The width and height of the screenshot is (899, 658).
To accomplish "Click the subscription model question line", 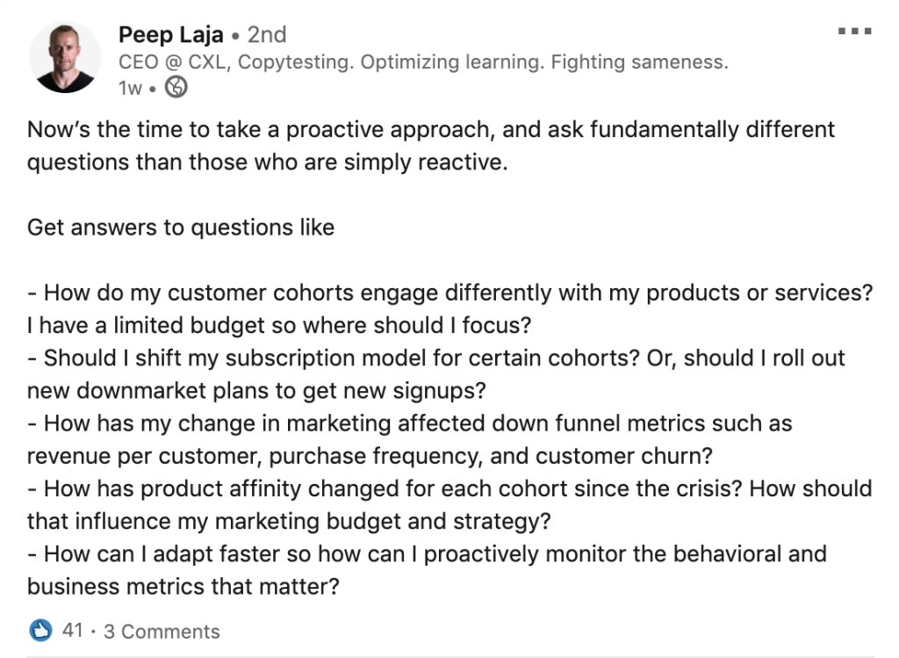I will (x=435, y=358).
